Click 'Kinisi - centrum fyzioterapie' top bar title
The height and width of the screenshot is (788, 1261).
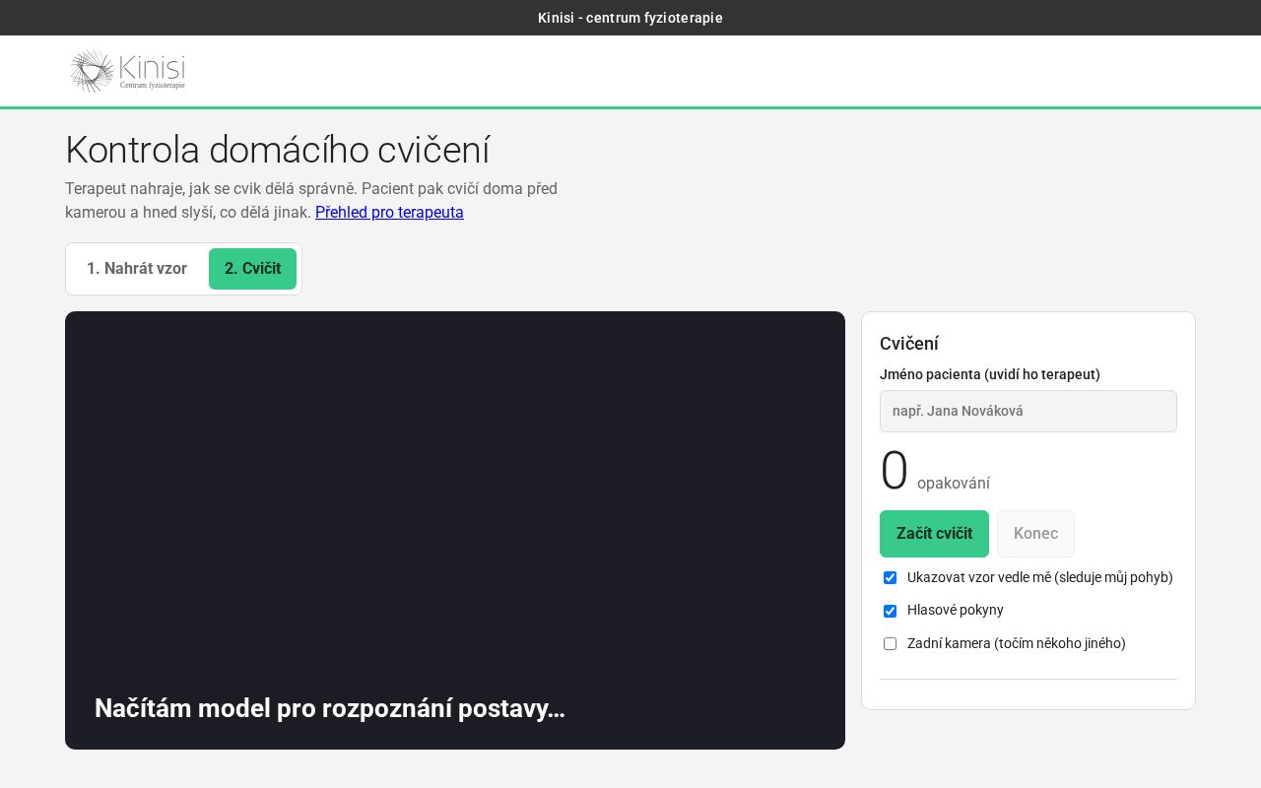tap(630, 18)
